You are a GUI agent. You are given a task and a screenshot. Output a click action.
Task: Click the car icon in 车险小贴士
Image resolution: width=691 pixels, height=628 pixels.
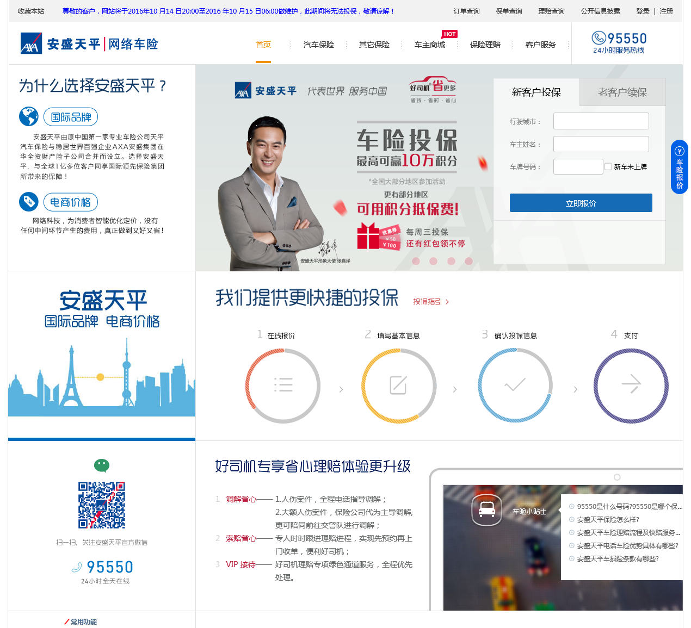486,509
